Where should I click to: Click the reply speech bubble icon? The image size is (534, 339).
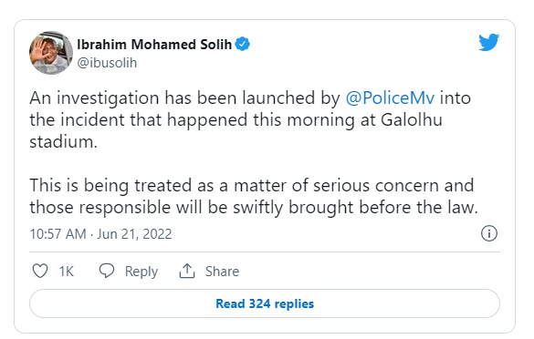tap(107, 271)
